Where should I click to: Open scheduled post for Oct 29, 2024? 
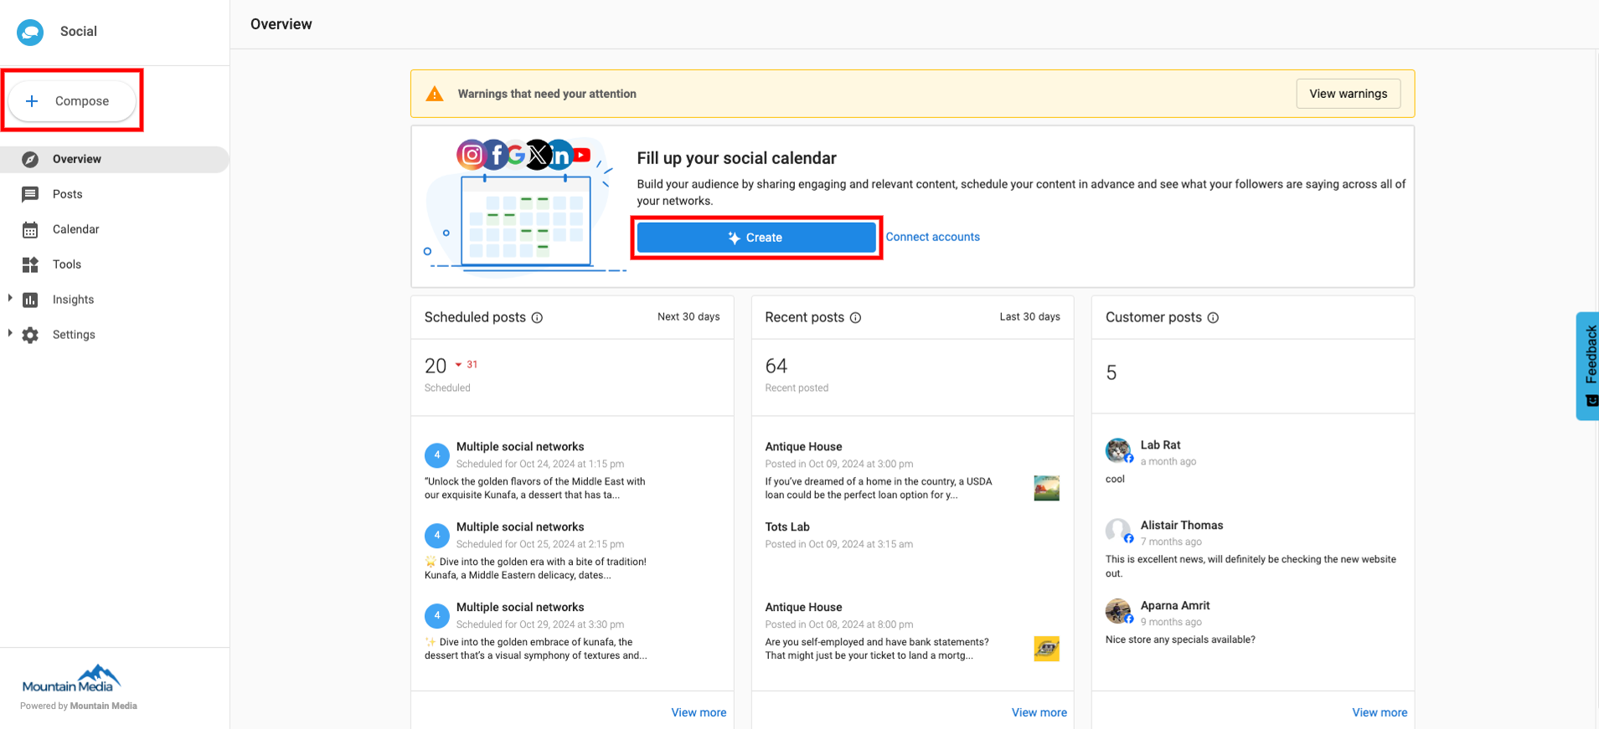click(572, 631)
